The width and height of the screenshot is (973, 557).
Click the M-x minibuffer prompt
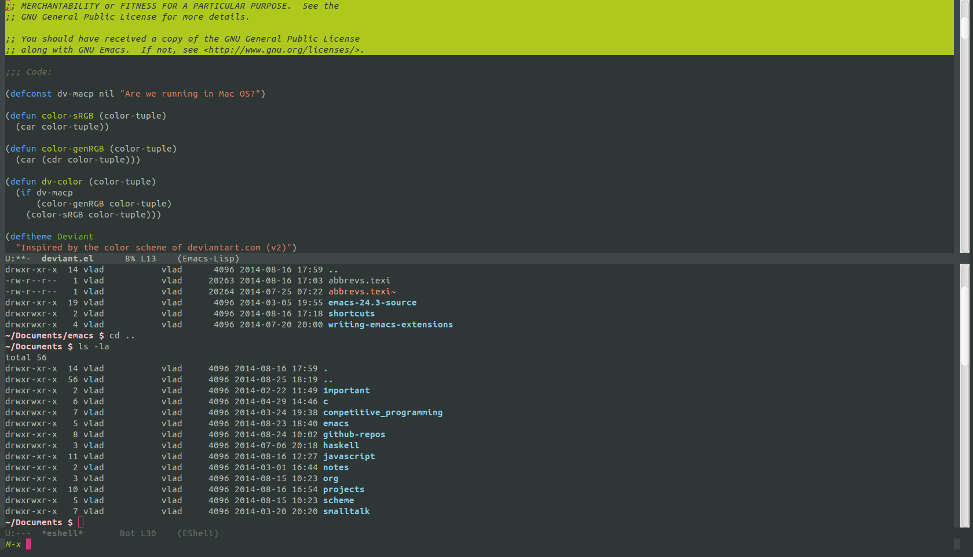pos(13,544)
